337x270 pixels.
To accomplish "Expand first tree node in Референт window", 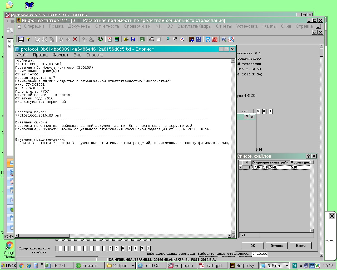I will pos(10,41).
